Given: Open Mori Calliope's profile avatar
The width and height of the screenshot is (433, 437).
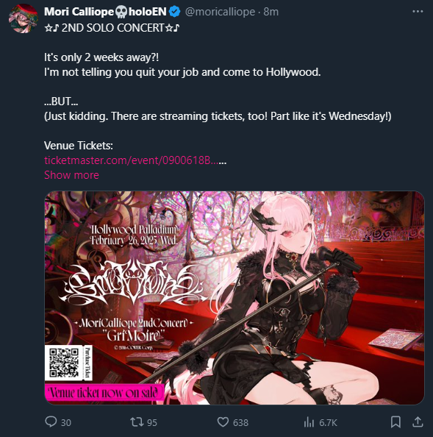Looking at the screenshot, I should (x=23, y=18).
